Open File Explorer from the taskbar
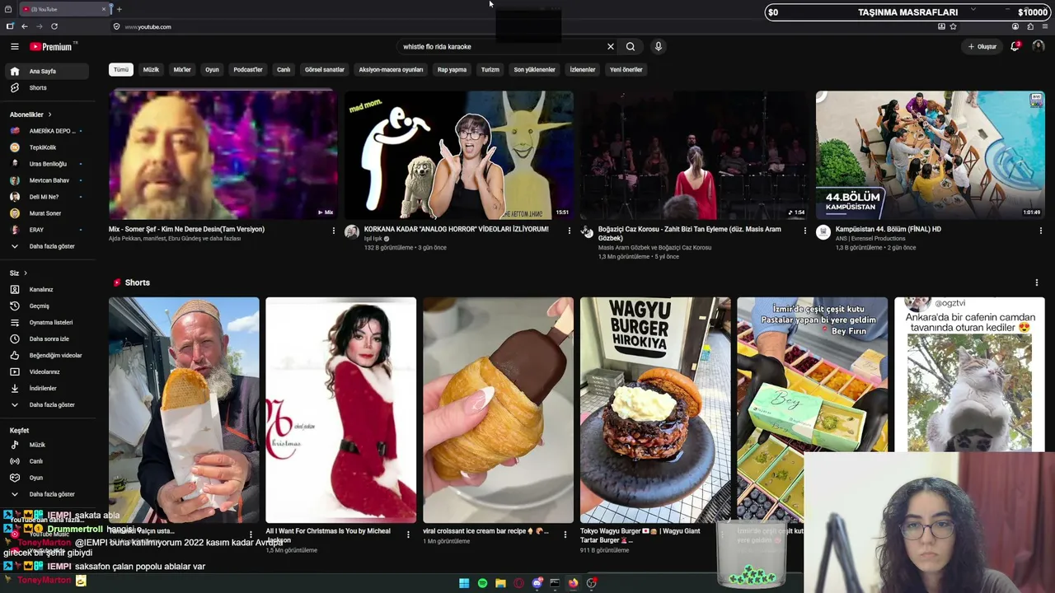 pyautogui.click(x=500, y=583)
